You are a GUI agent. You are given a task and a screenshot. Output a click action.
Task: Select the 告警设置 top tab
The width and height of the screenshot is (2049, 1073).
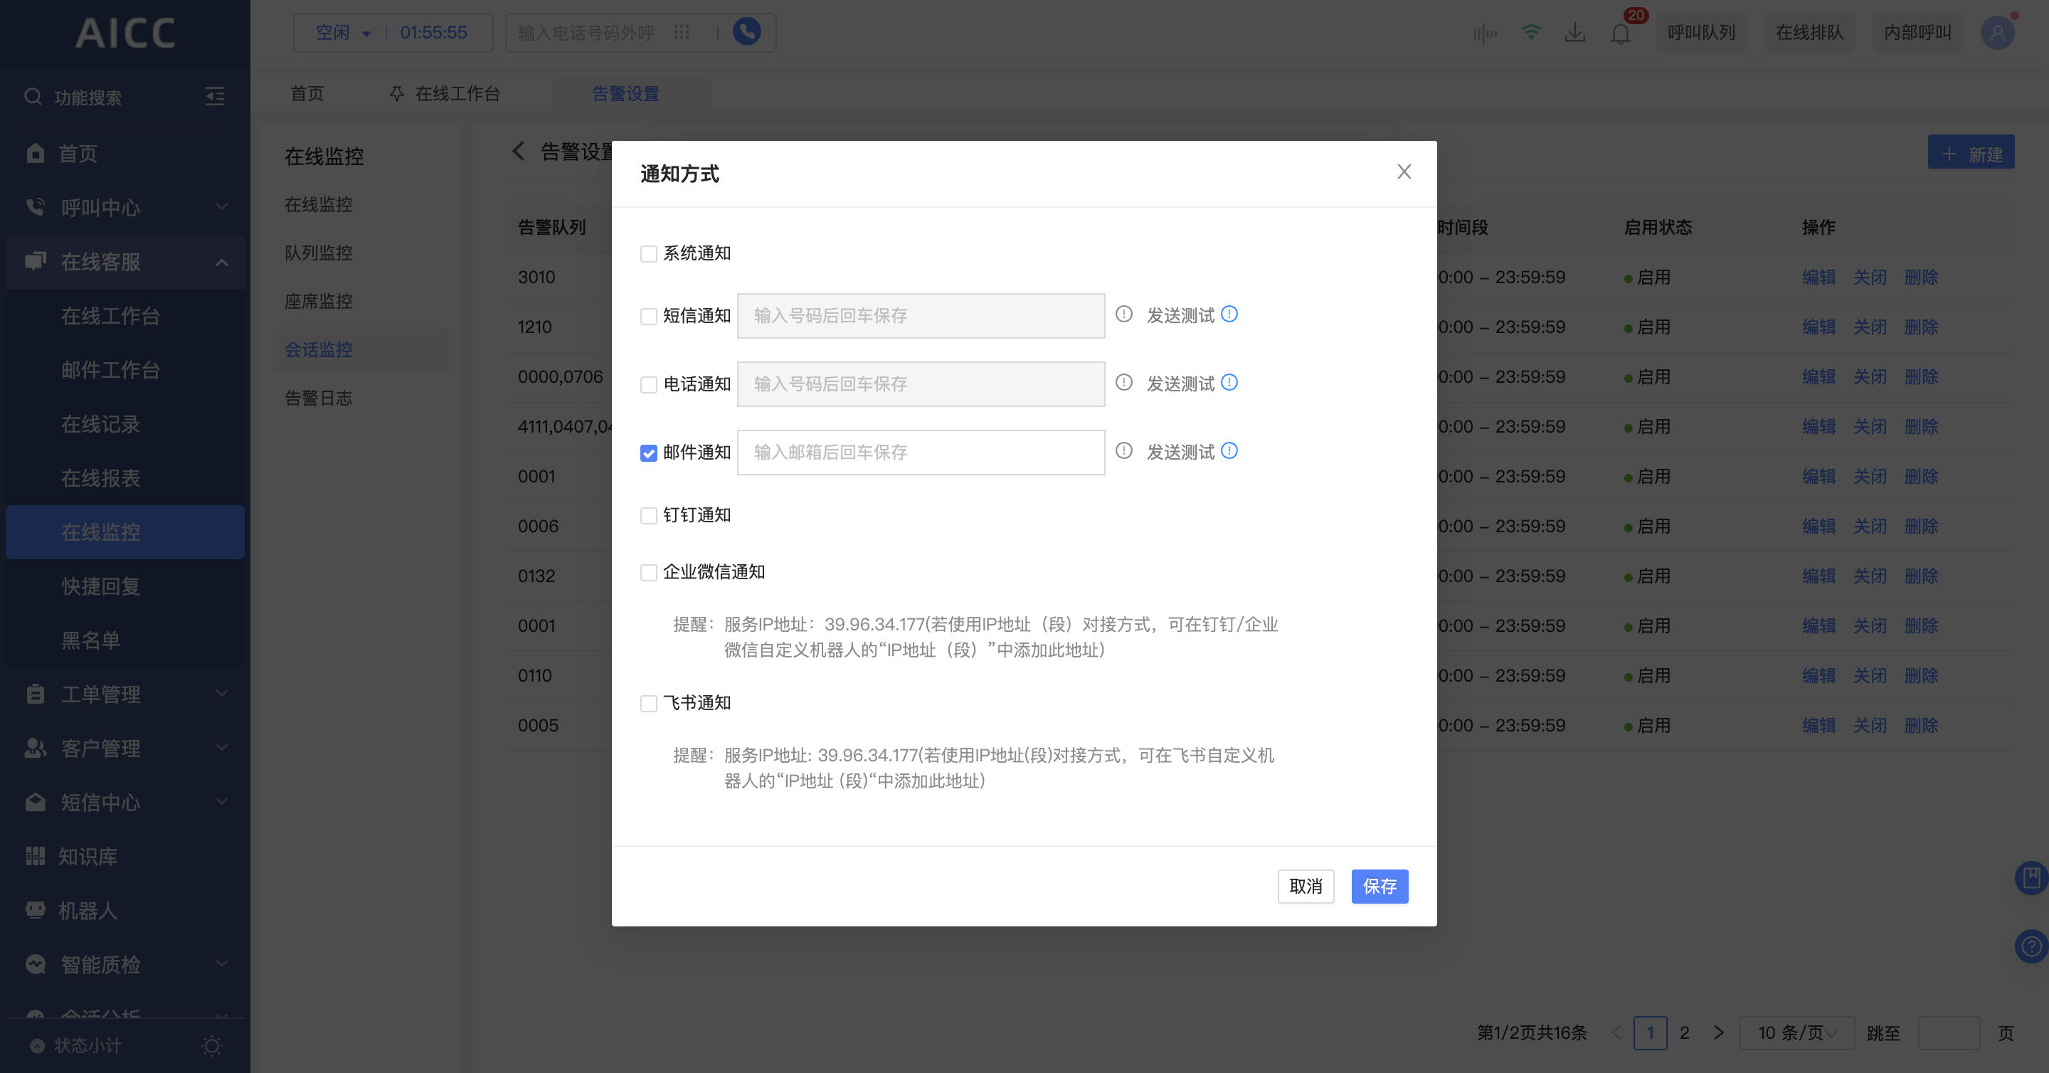(626, 94)
